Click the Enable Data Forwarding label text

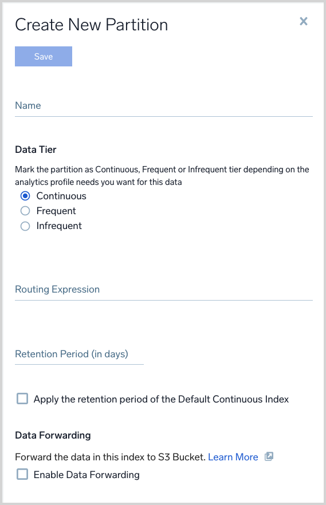click(x=87, y=475)
